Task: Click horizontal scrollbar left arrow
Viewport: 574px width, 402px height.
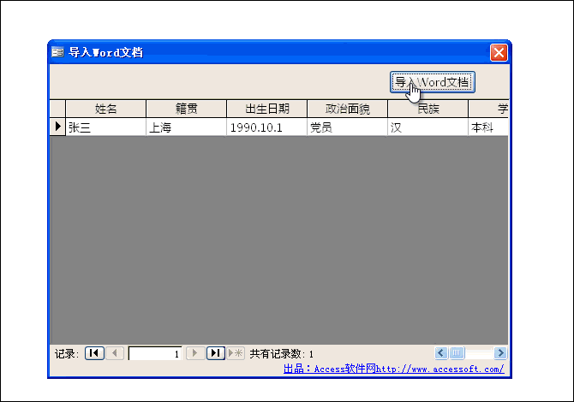Action: (x=441, y=353)
